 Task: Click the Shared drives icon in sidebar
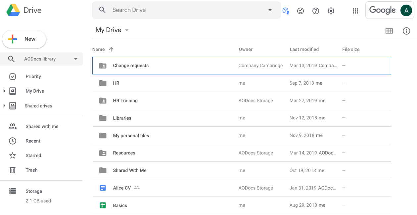[x=13, y=106]
